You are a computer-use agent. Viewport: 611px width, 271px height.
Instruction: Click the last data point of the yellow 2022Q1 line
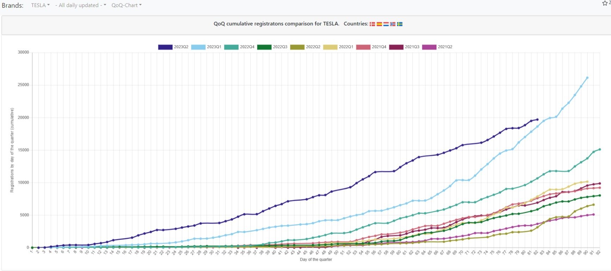pos(587,182)
